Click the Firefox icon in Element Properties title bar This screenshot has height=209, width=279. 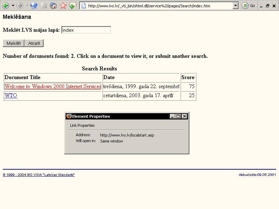pyautogui.click(x=69, y=116)
